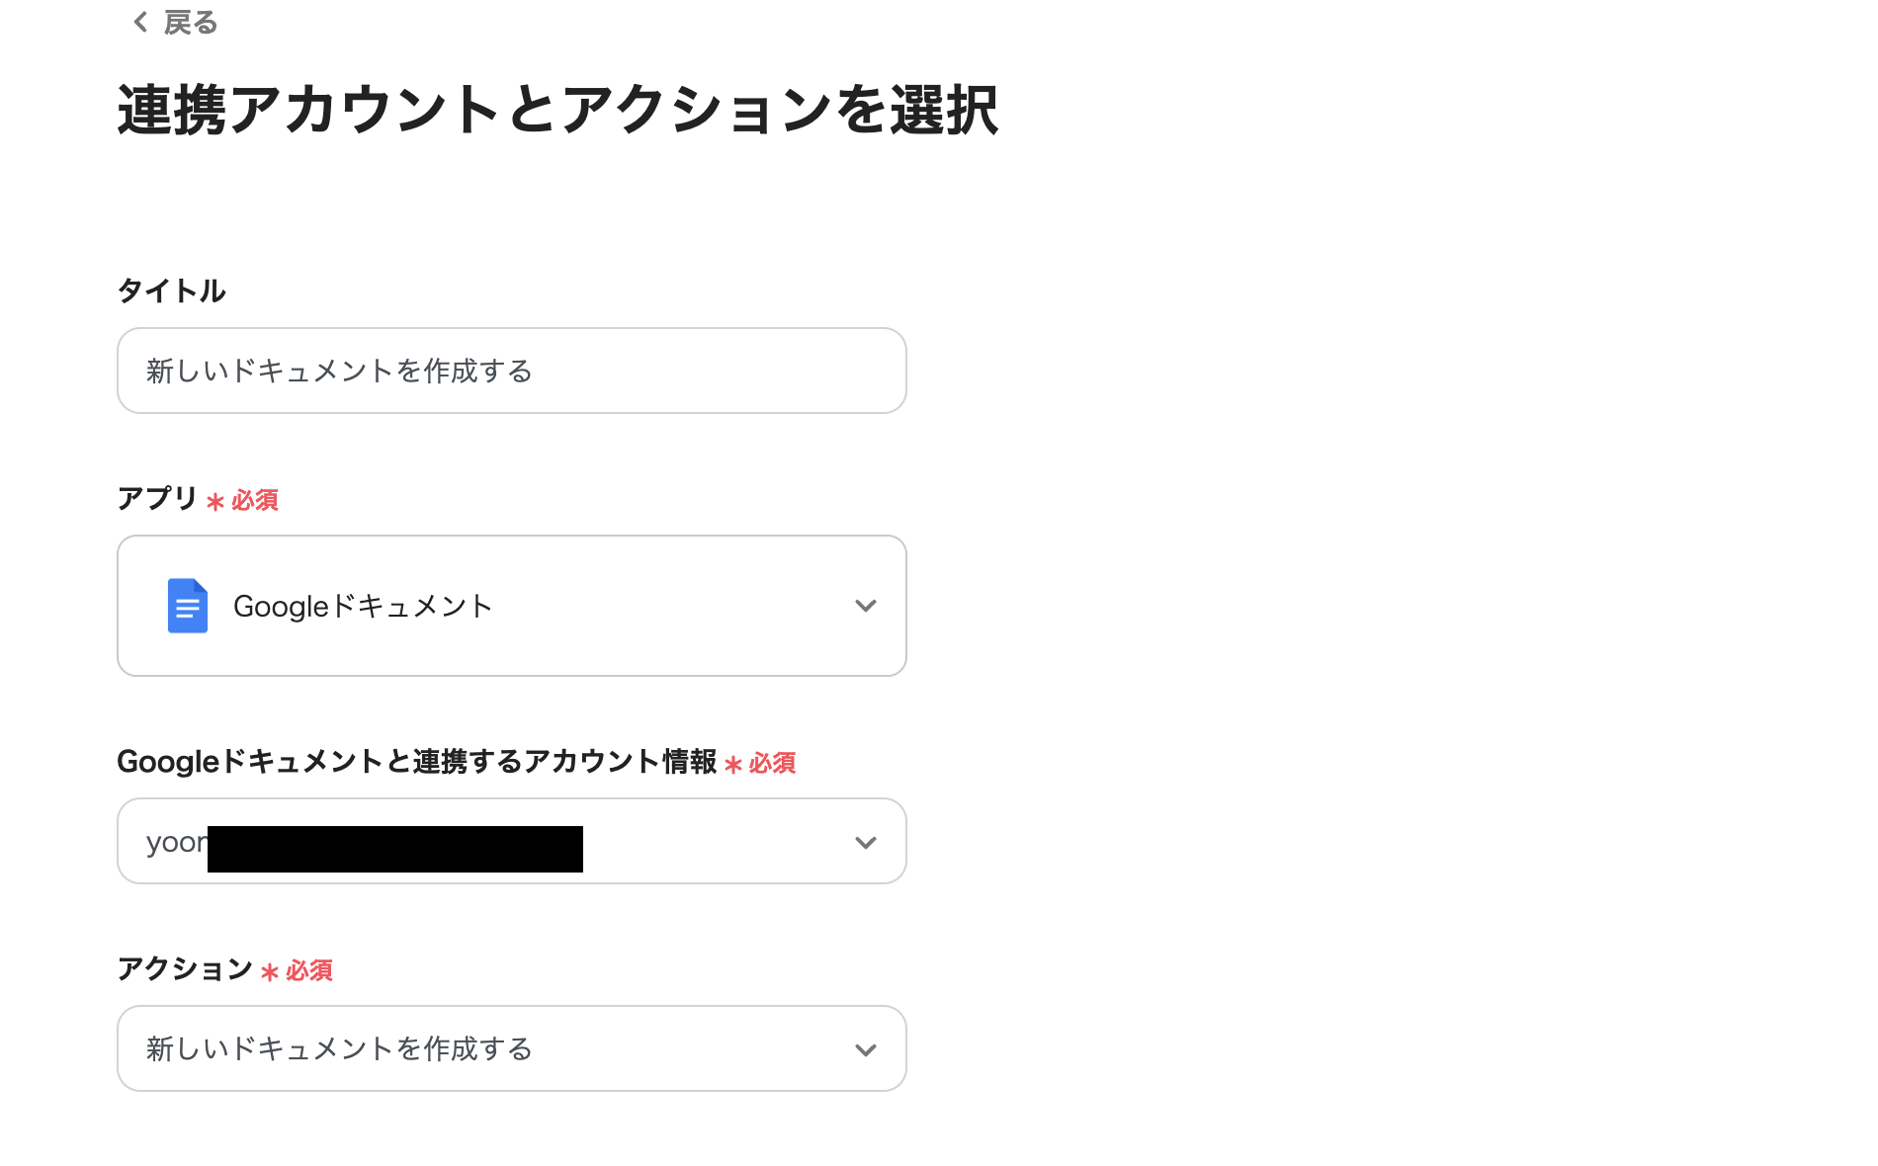The image size is (1878, 1166).
Task: Click the chevron icon on the アクション selector
Action: point(865,1048)
